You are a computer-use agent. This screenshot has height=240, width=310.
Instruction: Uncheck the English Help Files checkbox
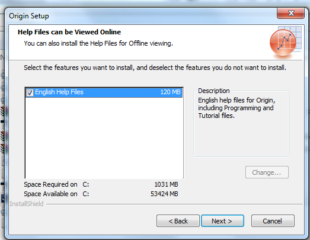30,92
